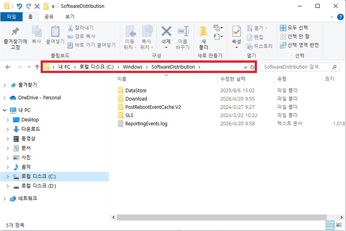Click 바로 가기 붙여넣기
The width and height of the screenshot is (346, 231).
[92, 45]
